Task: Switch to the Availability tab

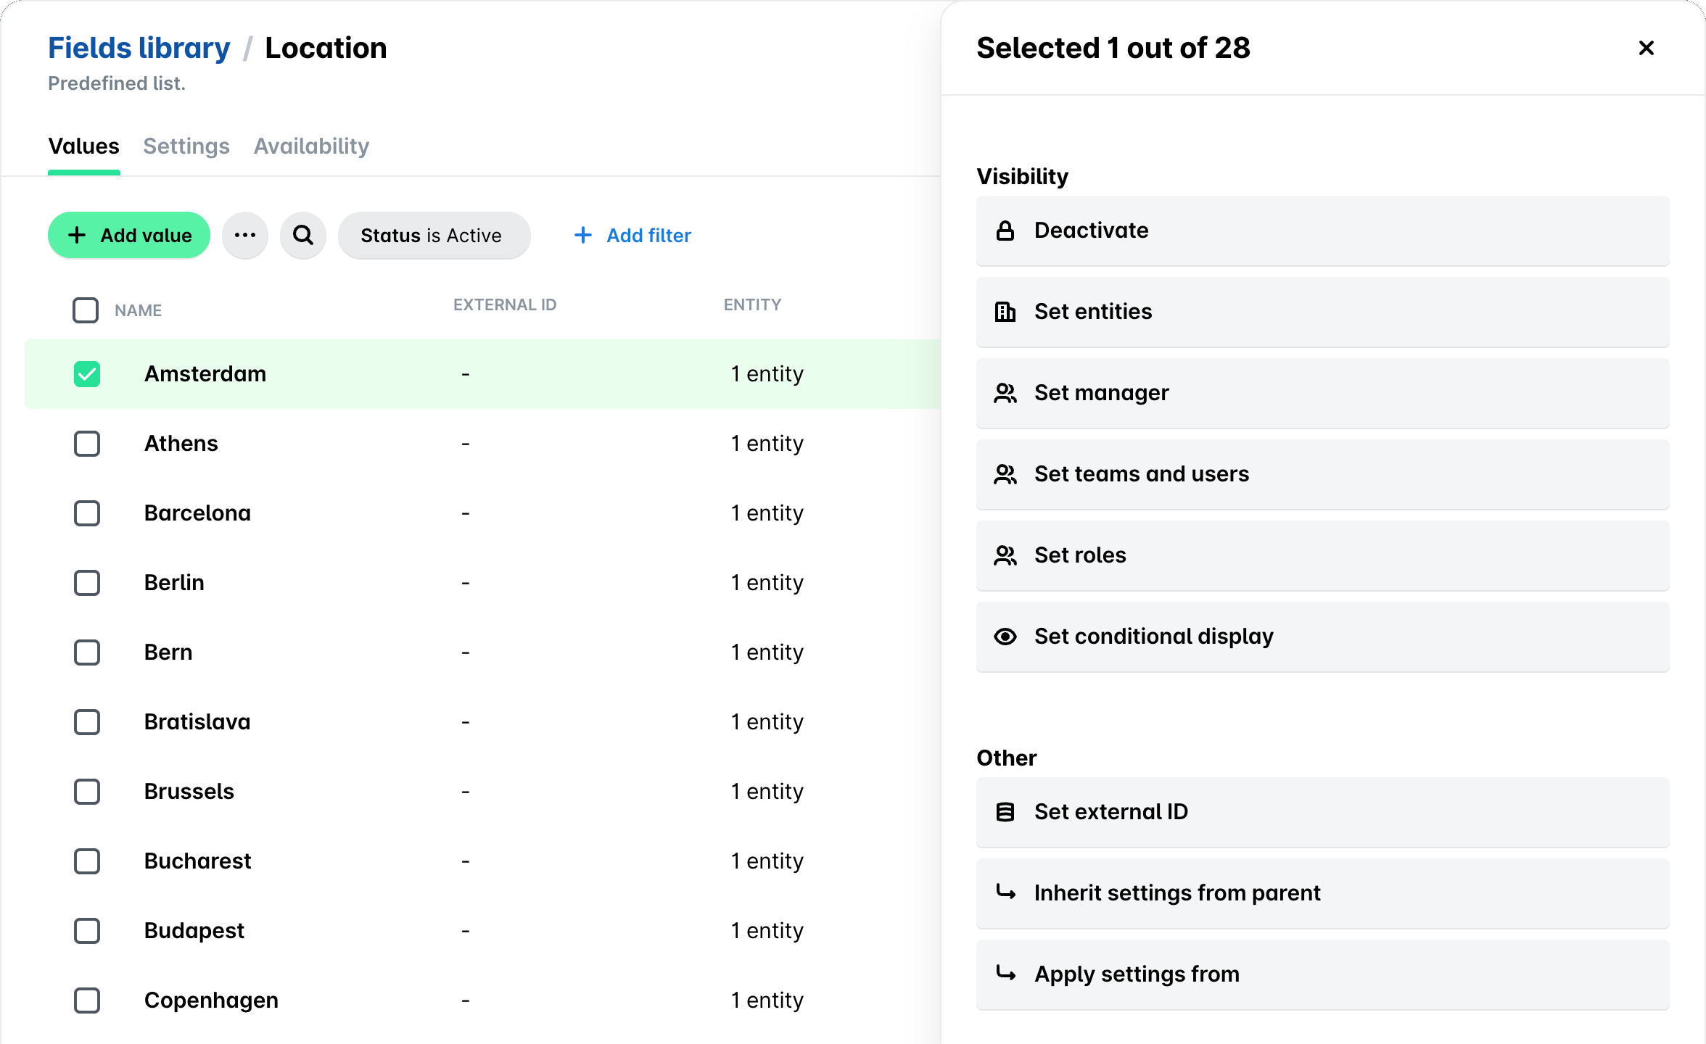Action: [x=311, y=146]
